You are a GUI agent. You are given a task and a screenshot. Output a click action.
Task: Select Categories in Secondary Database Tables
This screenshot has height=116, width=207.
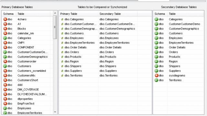click(x=176, y=19)
